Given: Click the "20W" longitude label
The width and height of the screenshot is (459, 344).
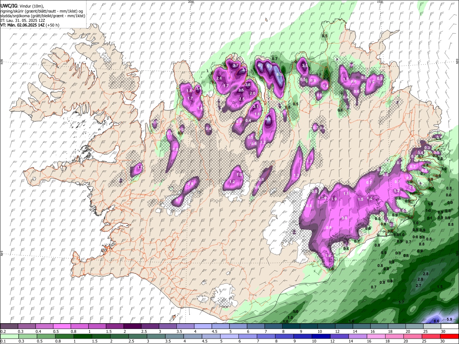Looking at the screenshot, I should [x=191, y=2].
